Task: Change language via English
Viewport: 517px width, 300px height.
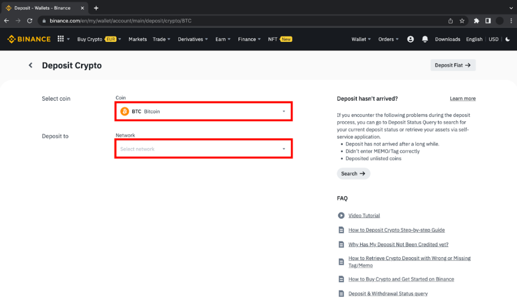Action: click(474, 39)
